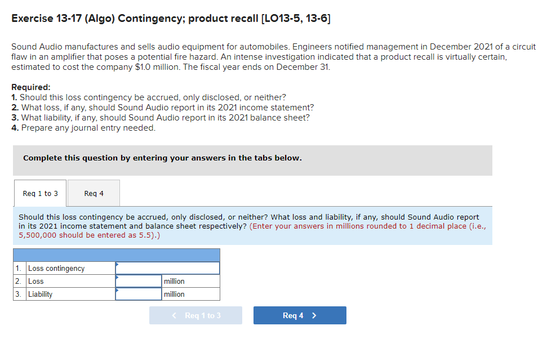The image size is (547, 339).
Task: Click the Liability amount input field
Action: coord(139,293)
